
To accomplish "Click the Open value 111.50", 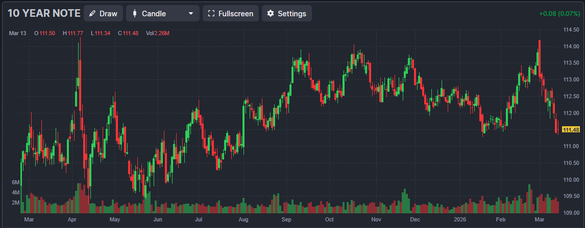I will (47, 33).
